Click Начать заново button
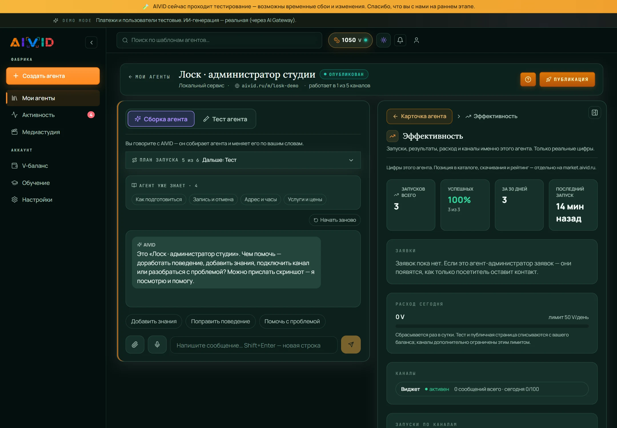The image size is (617, 428). (x=335, y=220)
